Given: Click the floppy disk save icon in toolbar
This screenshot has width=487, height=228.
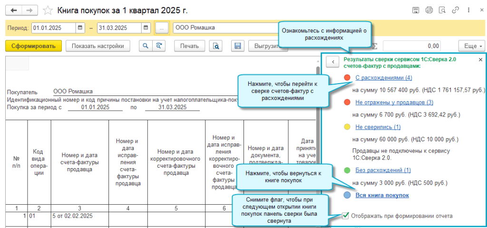Looking at the screenshot, I should point(238,46).
